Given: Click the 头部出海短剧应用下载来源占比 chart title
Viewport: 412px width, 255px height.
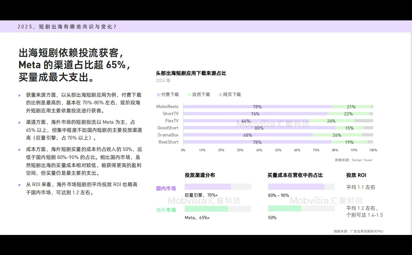Looking at the screenshot, I should (x=191, y=73).
